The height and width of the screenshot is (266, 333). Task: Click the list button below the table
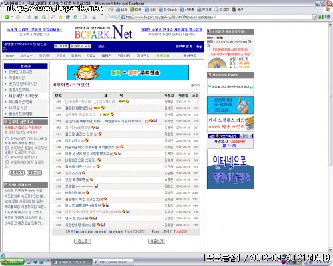pos(83,241)
